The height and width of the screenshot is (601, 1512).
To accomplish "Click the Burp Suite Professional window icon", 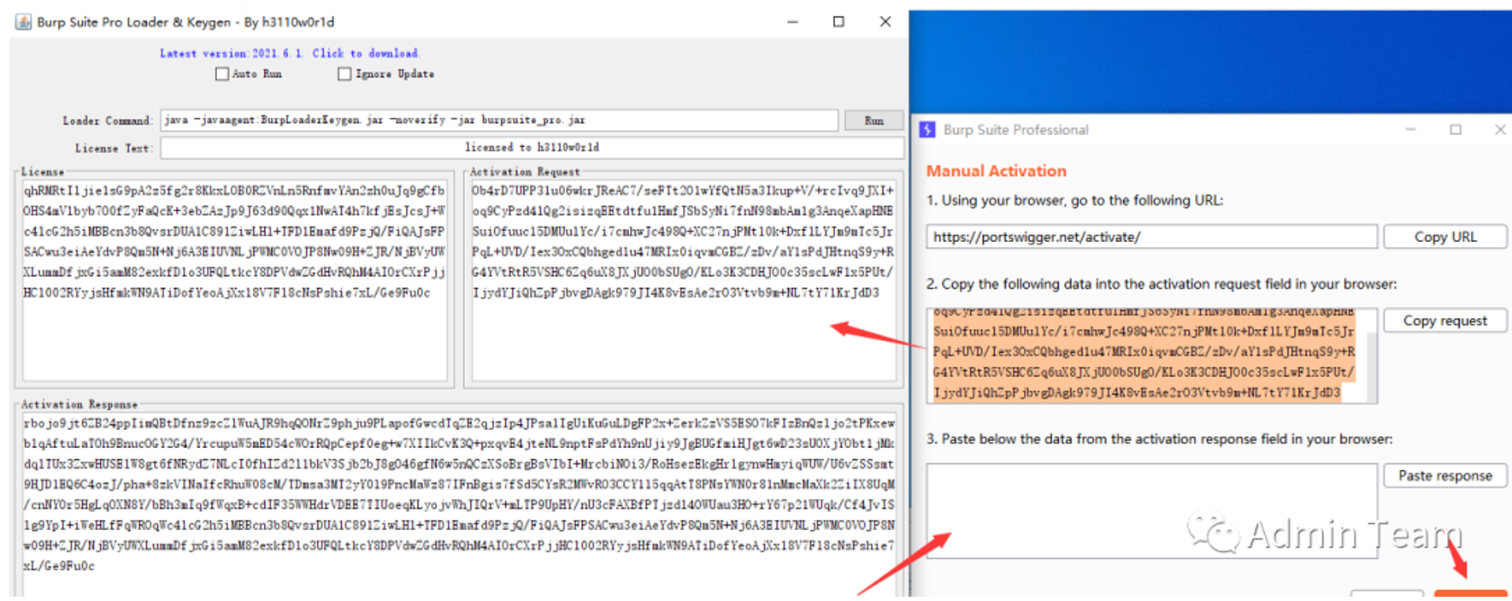I will point(927,130).
